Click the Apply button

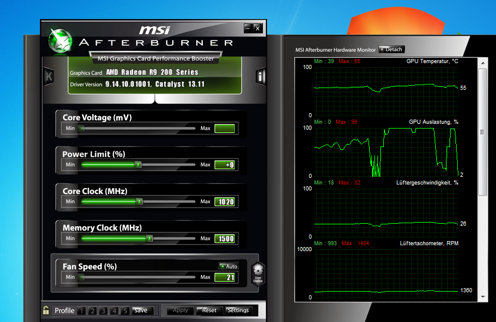point(180,310)
